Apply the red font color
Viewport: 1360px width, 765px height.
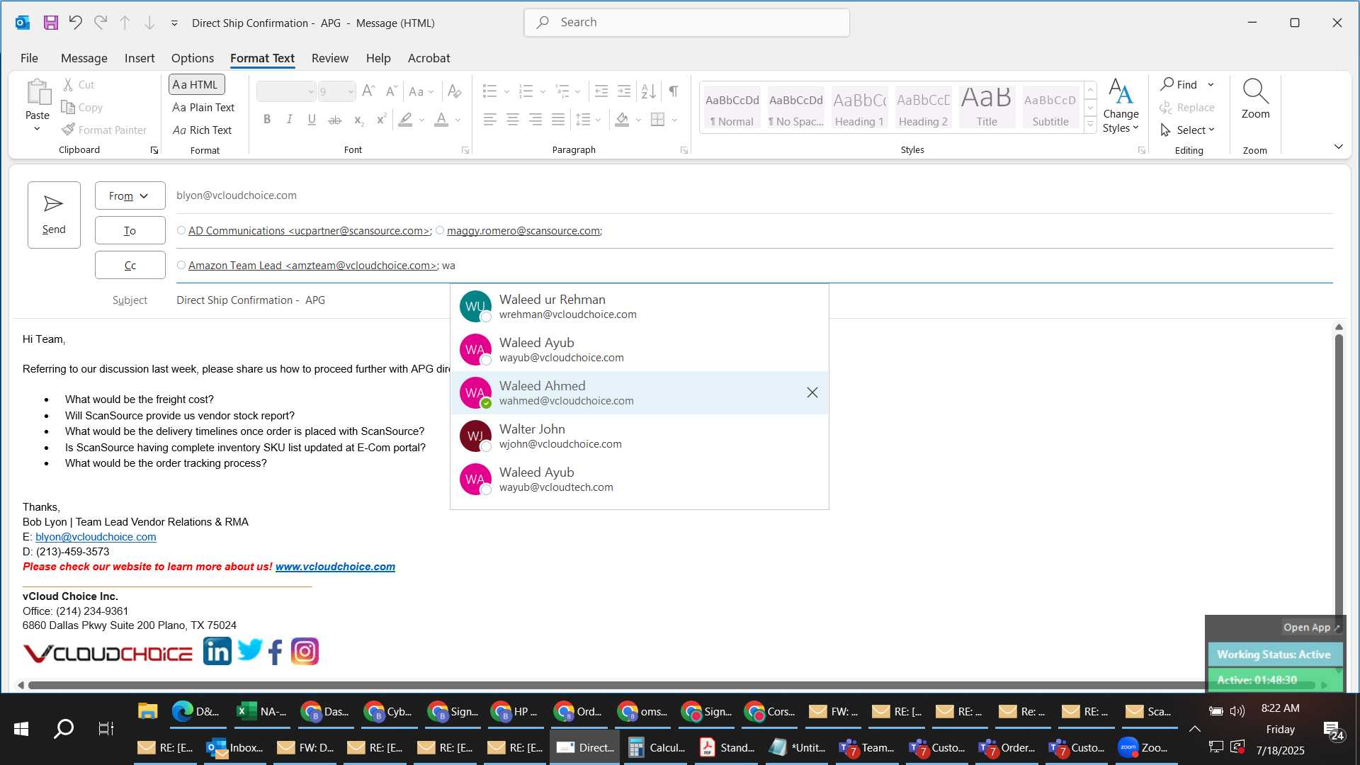441,120
